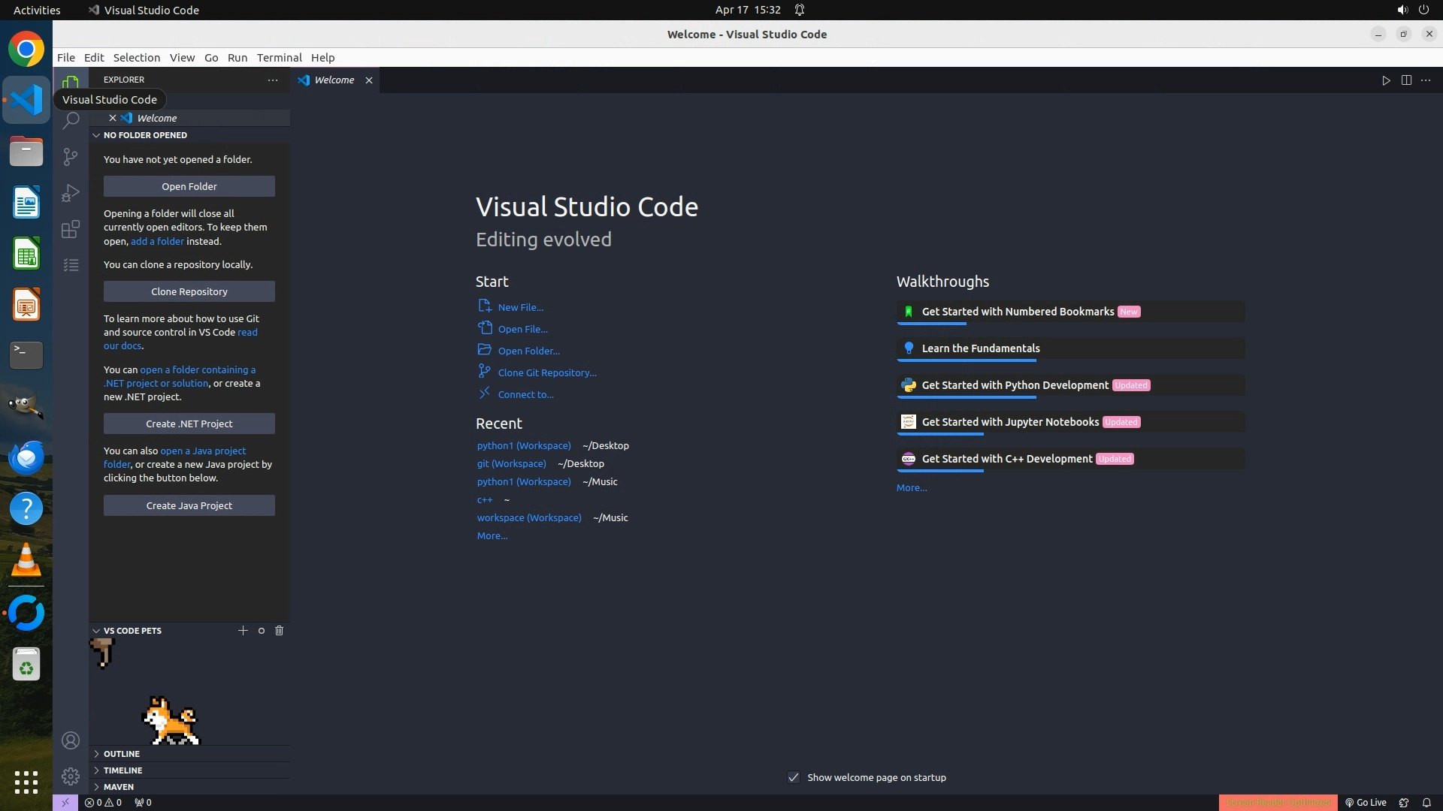This screenshot has width=1443, height=811.
Task: Select the Welcome editor tab
Action: (334, 80)
